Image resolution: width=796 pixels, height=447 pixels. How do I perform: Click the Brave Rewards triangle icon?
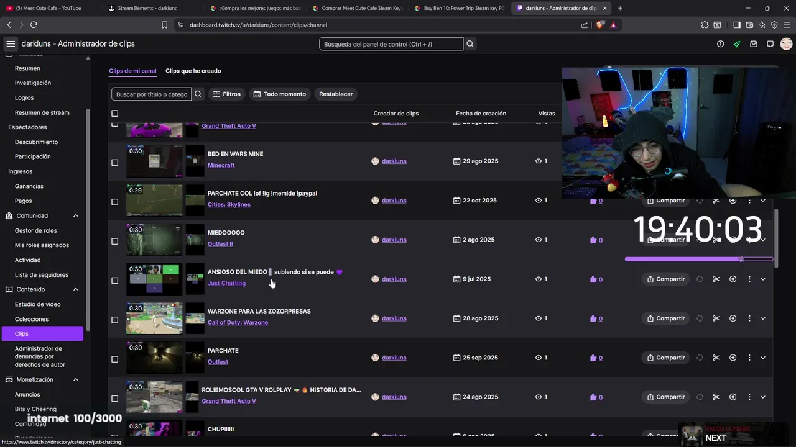point(613,25)
